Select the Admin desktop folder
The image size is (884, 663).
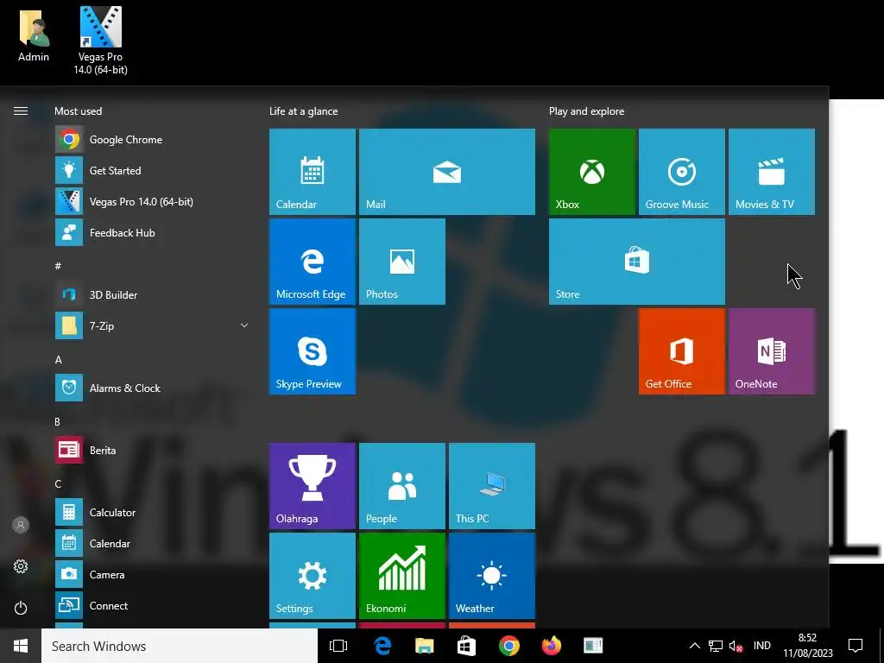click(34, 35)
